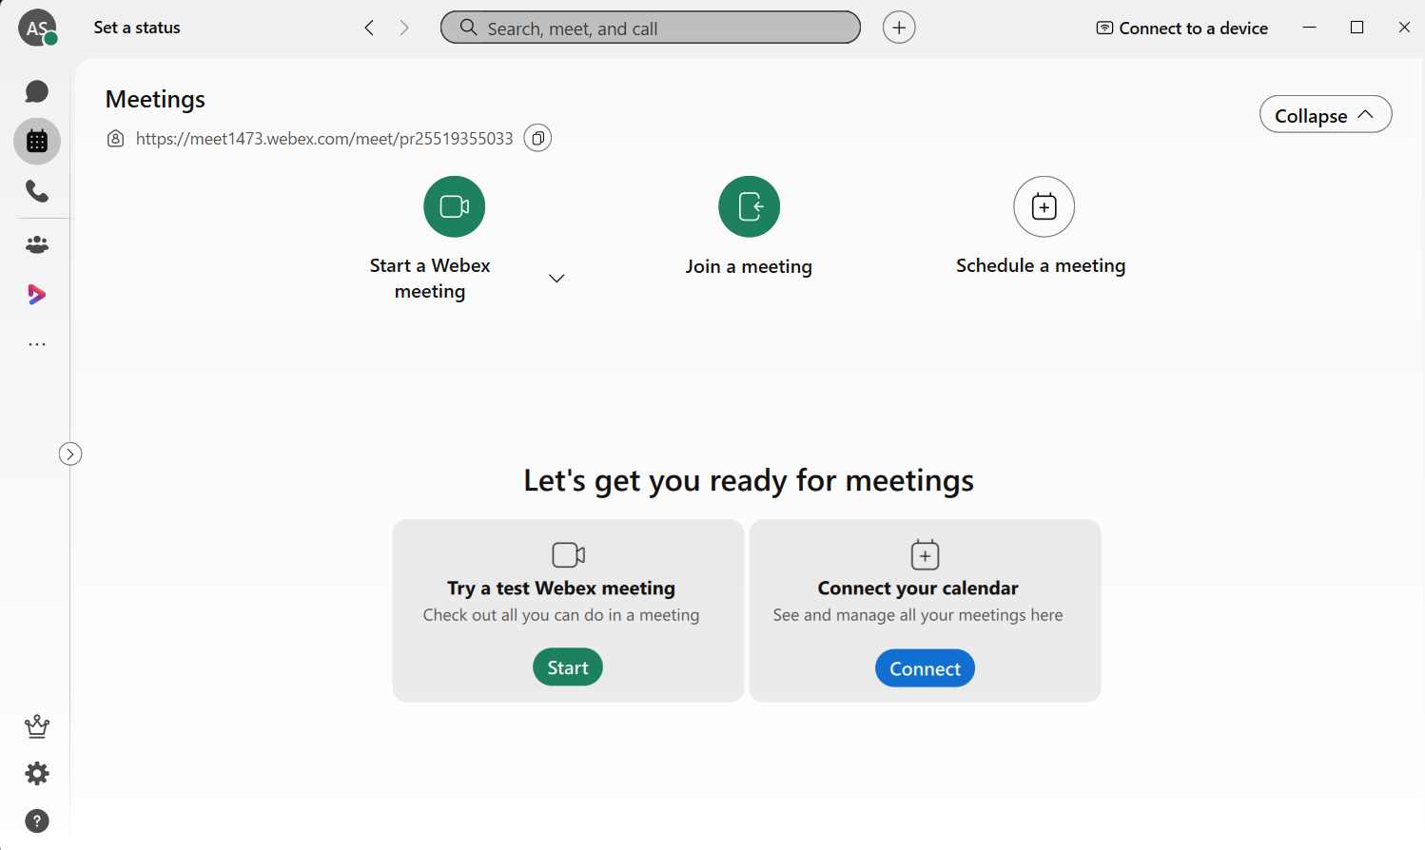Open the More ellipsis in sidebar
1425x850 pixels.
coord(37,344)
